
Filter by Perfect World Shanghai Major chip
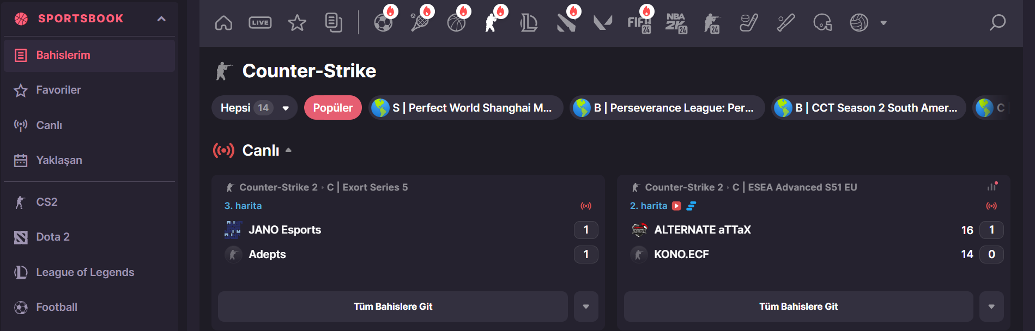click(466, 108)
